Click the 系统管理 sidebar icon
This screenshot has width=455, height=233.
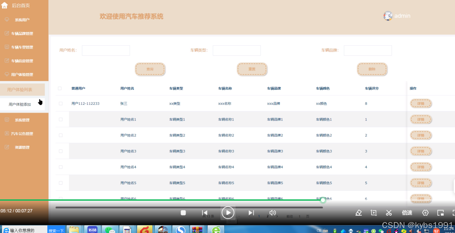[x=7, y=120]
